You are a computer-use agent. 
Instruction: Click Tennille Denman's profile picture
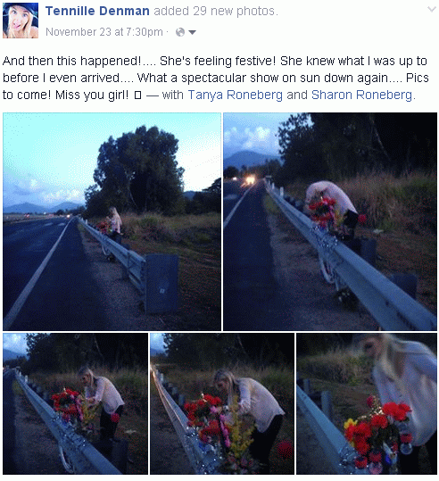(21, 21)
